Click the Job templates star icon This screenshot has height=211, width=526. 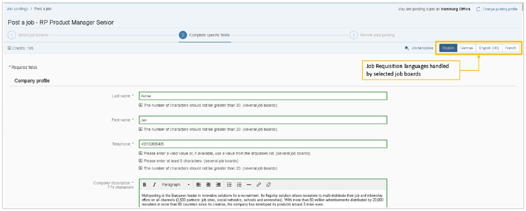tap(406, 48)
